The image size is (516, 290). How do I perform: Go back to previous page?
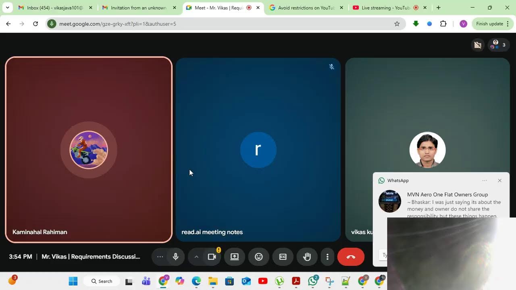[x=8, y=24]
